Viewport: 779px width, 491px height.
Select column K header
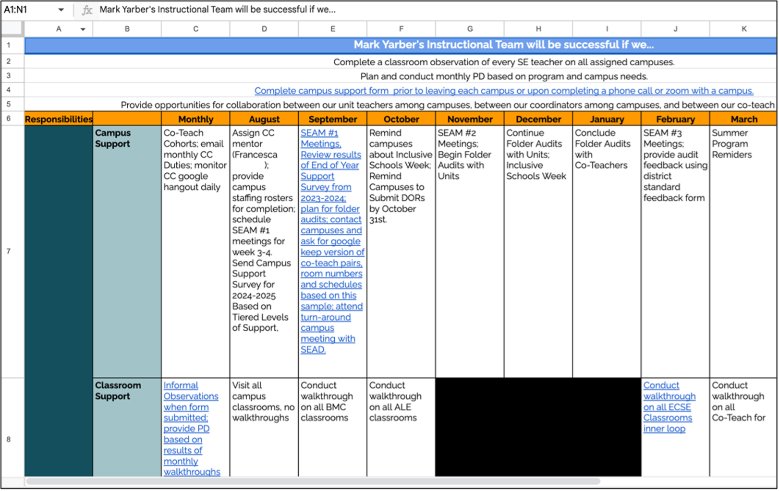pos(743,29)
